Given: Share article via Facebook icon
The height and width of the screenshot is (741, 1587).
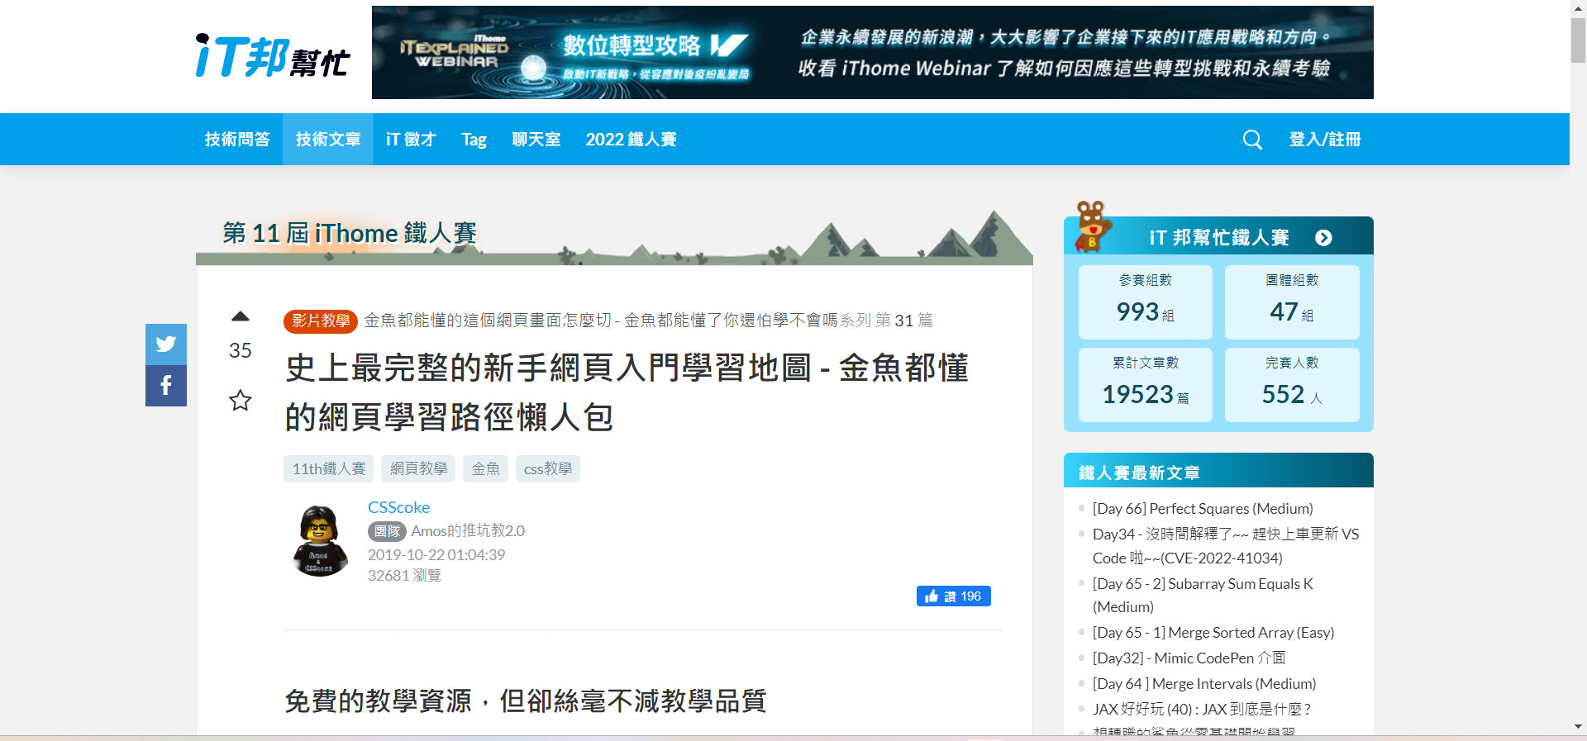Looking at the screenshot, I should click(x=166, y=386).
